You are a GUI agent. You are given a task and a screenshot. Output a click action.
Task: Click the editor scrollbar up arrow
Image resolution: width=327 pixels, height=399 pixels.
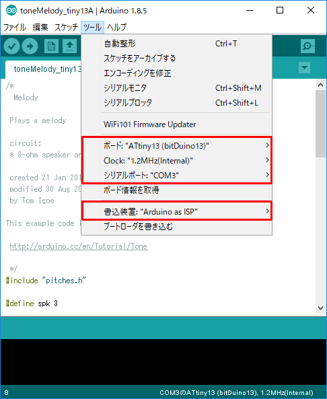(320, 85)
